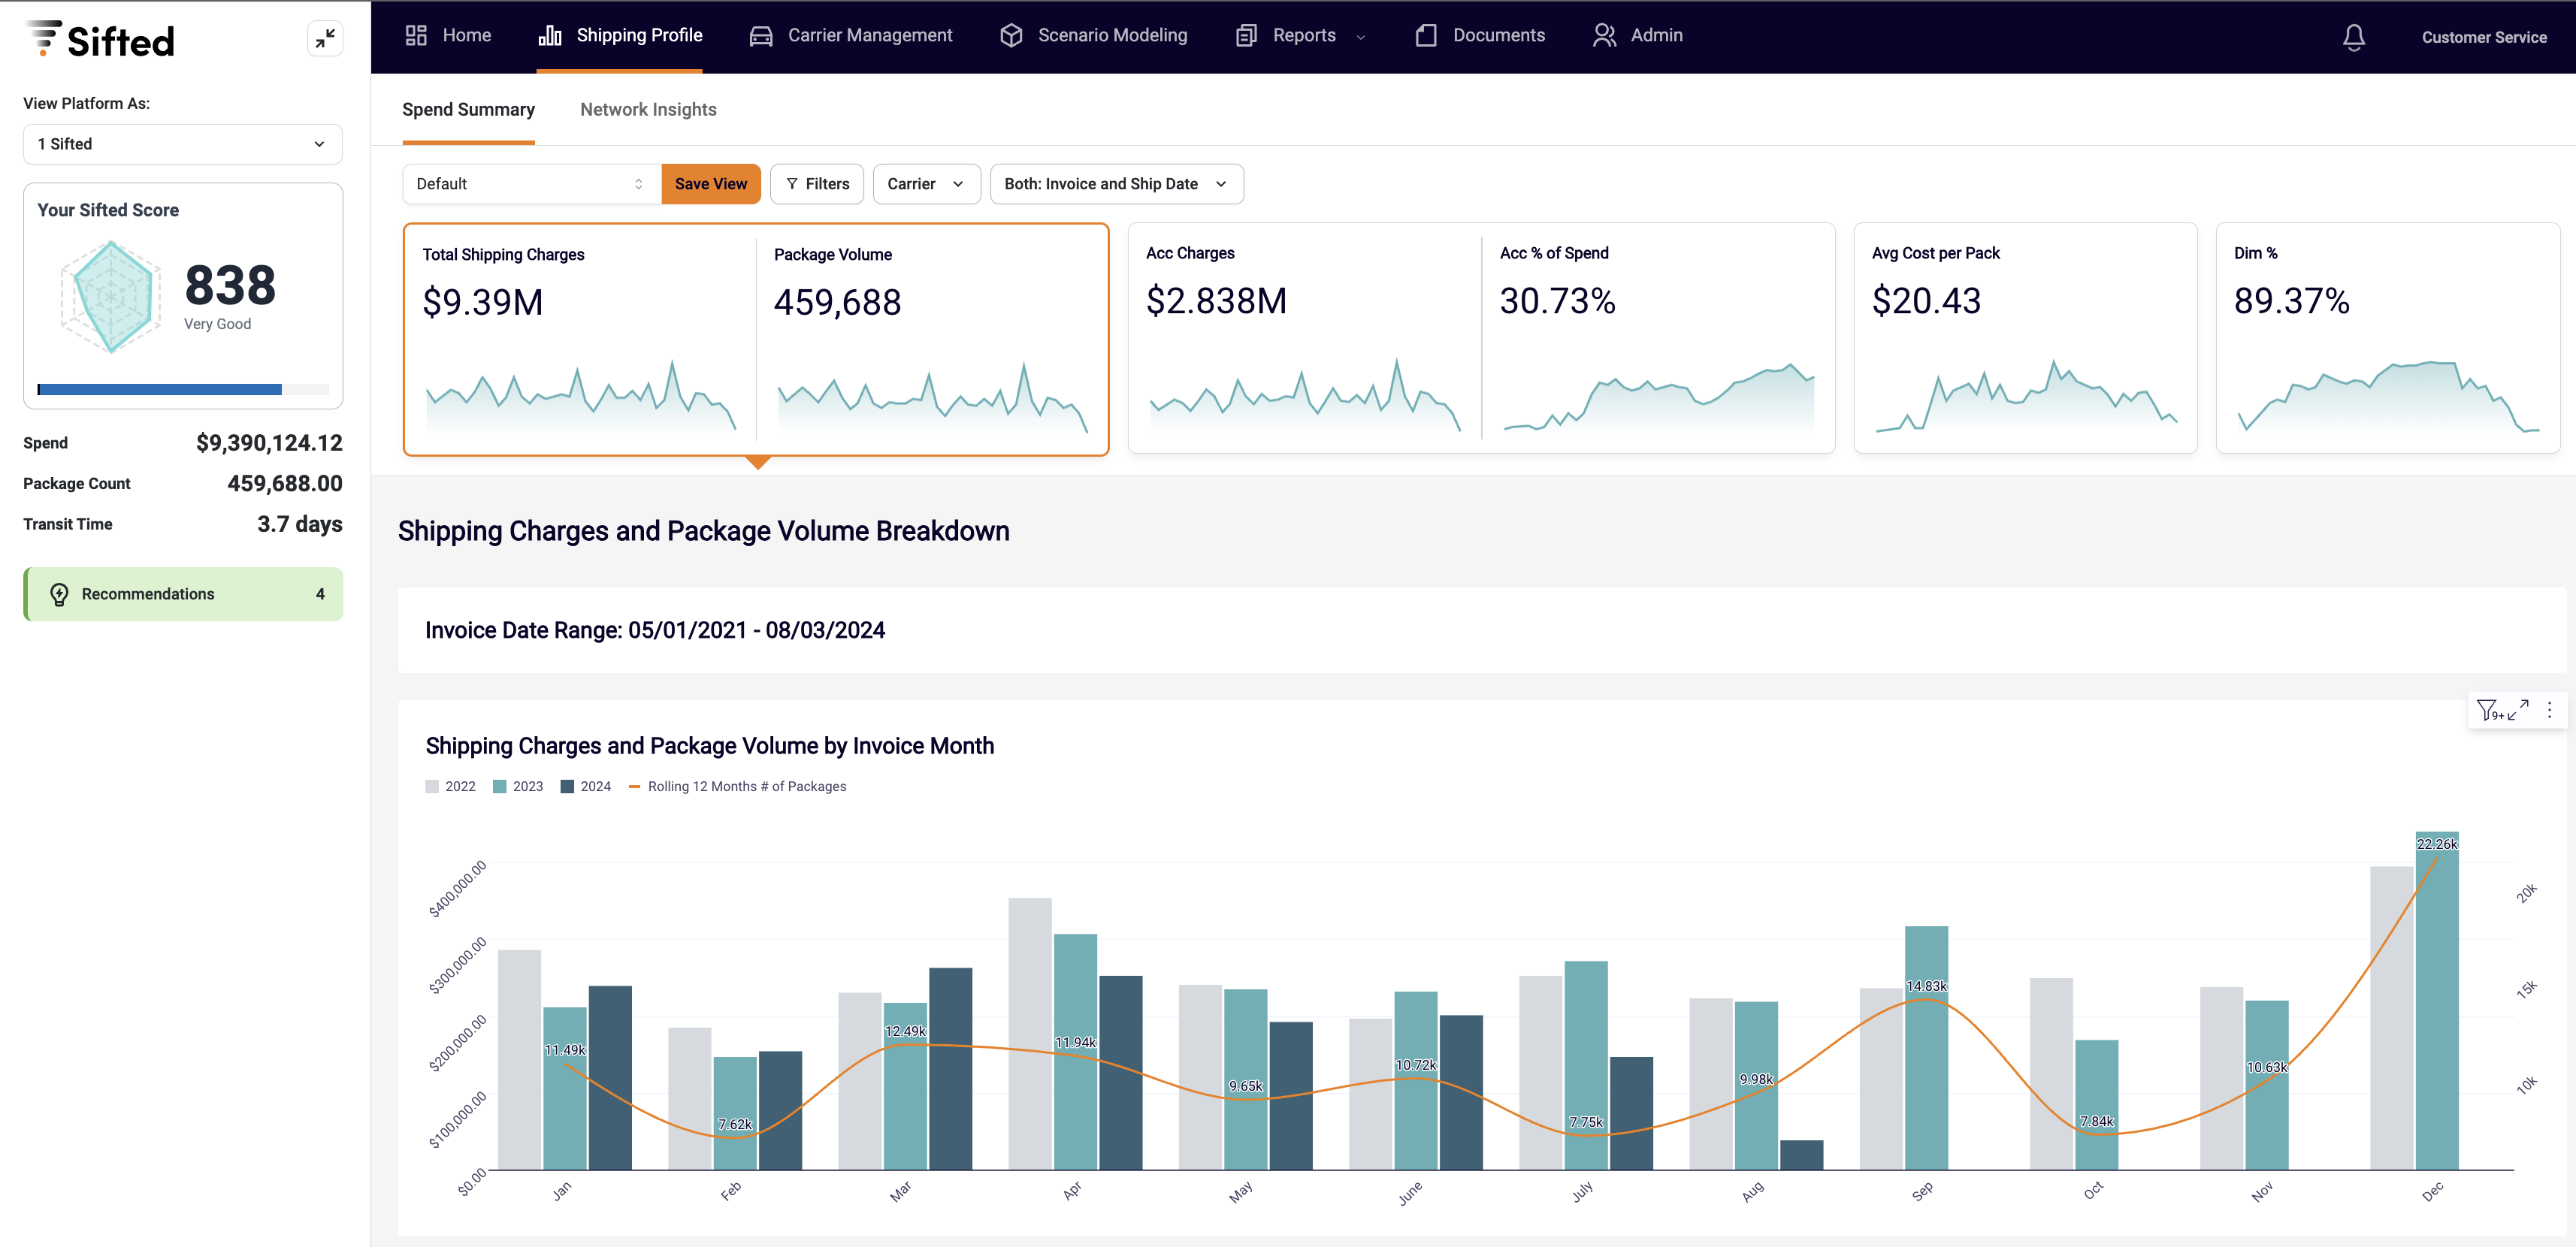Hide the 2023 series from the chart

pos(518,786)
